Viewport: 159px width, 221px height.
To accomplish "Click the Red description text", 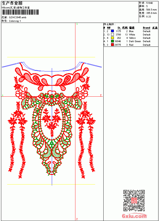I will coord(131,45).
